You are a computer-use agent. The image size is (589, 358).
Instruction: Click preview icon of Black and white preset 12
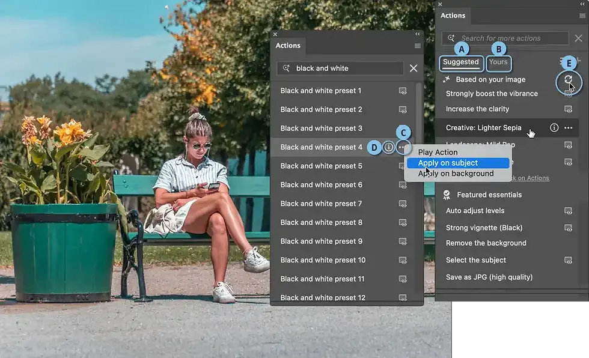403,297
